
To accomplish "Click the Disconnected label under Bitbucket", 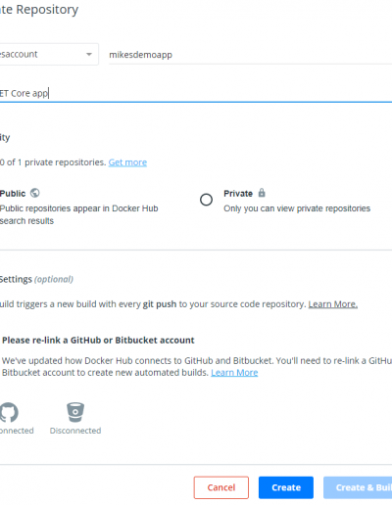I will coord(75,431).
